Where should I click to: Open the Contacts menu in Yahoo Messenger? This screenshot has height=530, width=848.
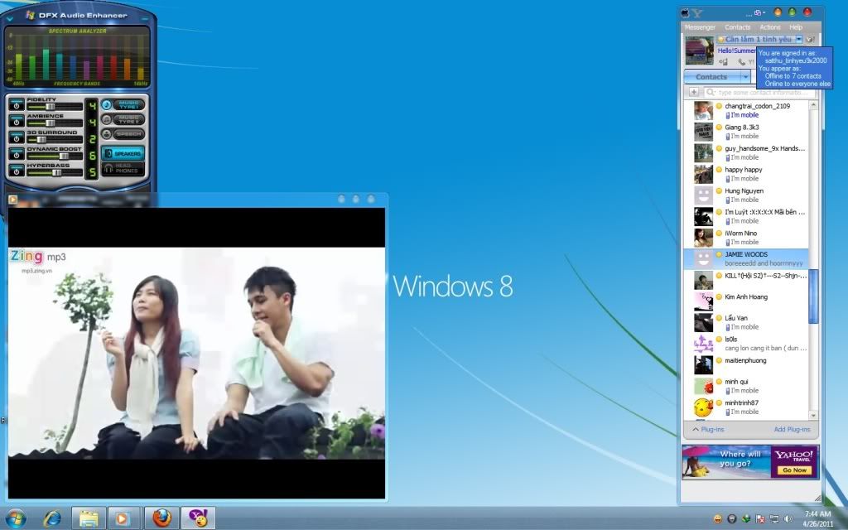pos(738,27)
